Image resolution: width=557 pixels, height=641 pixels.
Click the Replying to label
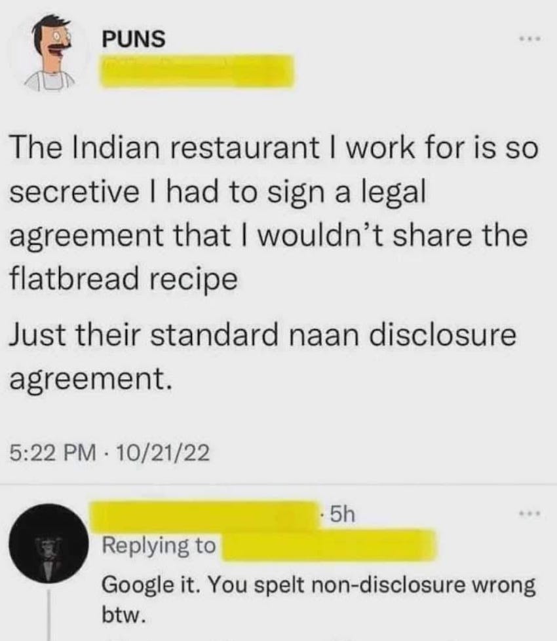coord(159,545)
